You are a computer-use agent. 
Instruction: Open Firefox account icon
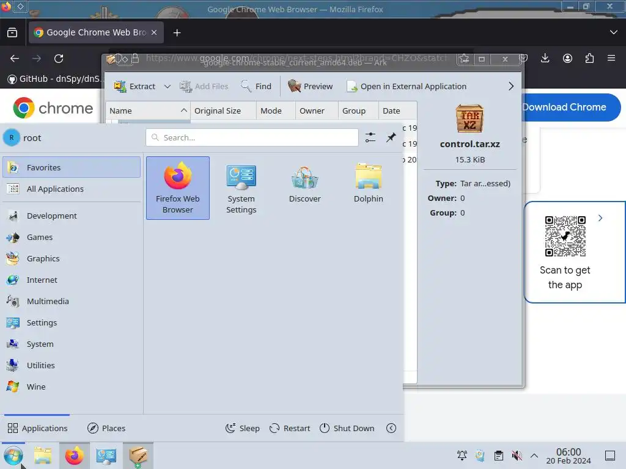point(567,58)
